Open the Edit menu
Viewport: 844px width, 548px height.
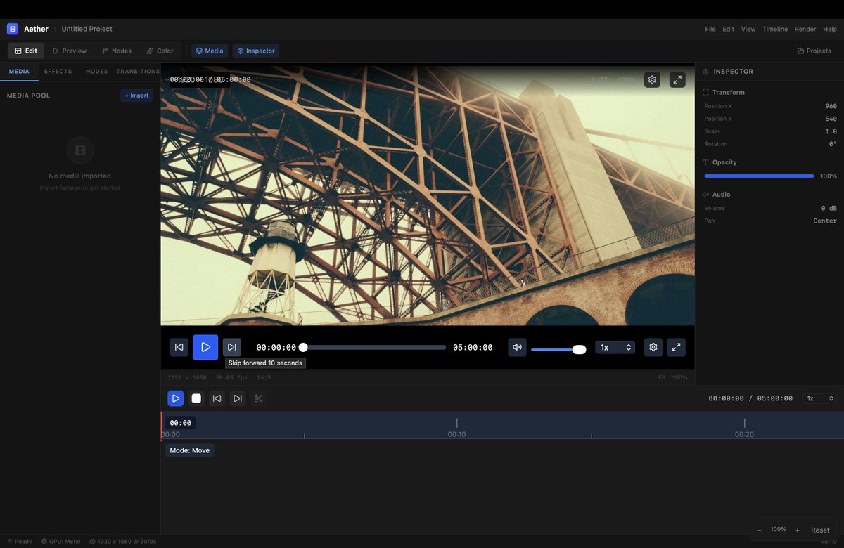729,29
